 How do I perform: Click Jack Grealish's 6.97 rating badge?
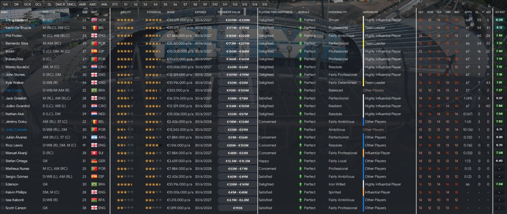[x=499, y=98]
